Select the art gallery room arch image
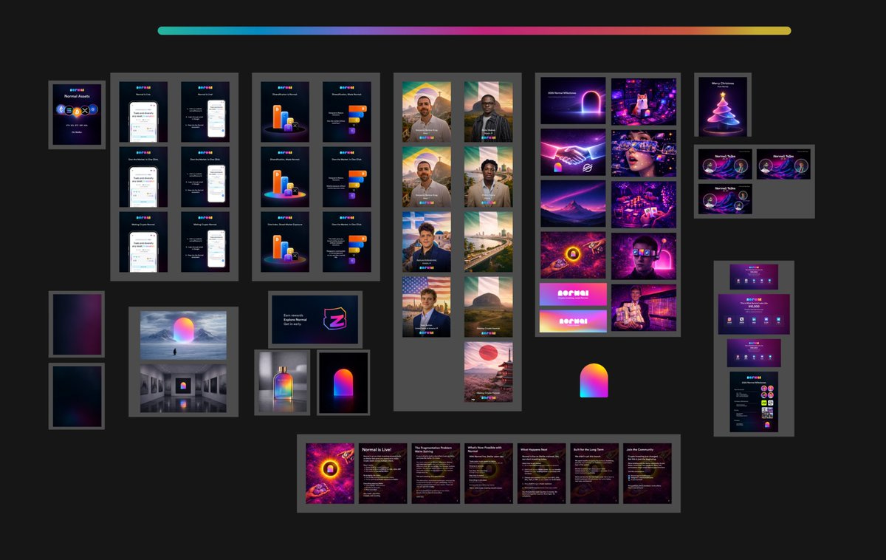Screen dimensions: 886x560 click(x=183, y=388)
